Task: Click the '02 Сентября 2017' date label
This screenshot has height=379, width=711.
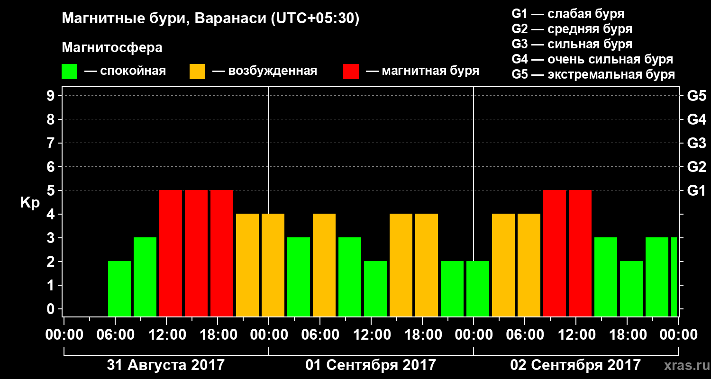Action: tap(575, 365)
